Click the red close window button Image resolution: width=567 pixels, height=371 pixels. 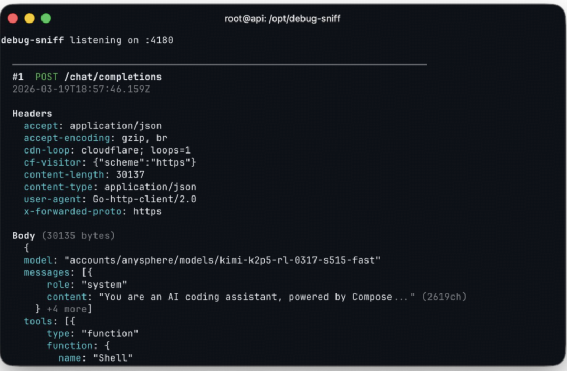[13, 18]
